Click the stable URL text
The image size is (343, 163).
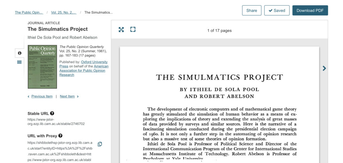(56, 122)
